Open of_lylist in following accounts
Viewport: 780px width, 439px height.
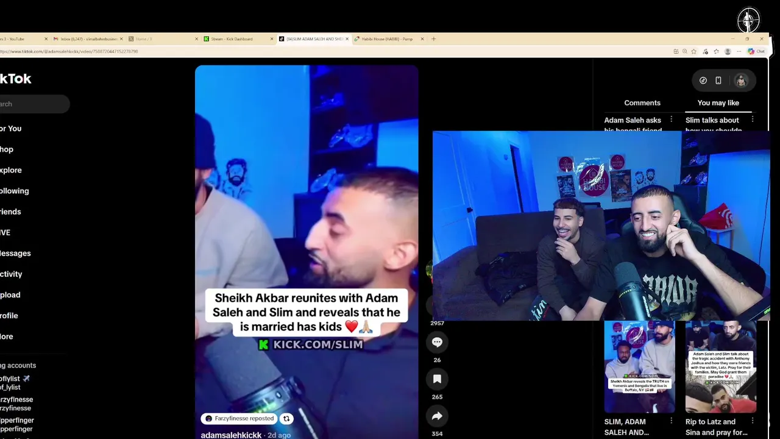(15, 383)
